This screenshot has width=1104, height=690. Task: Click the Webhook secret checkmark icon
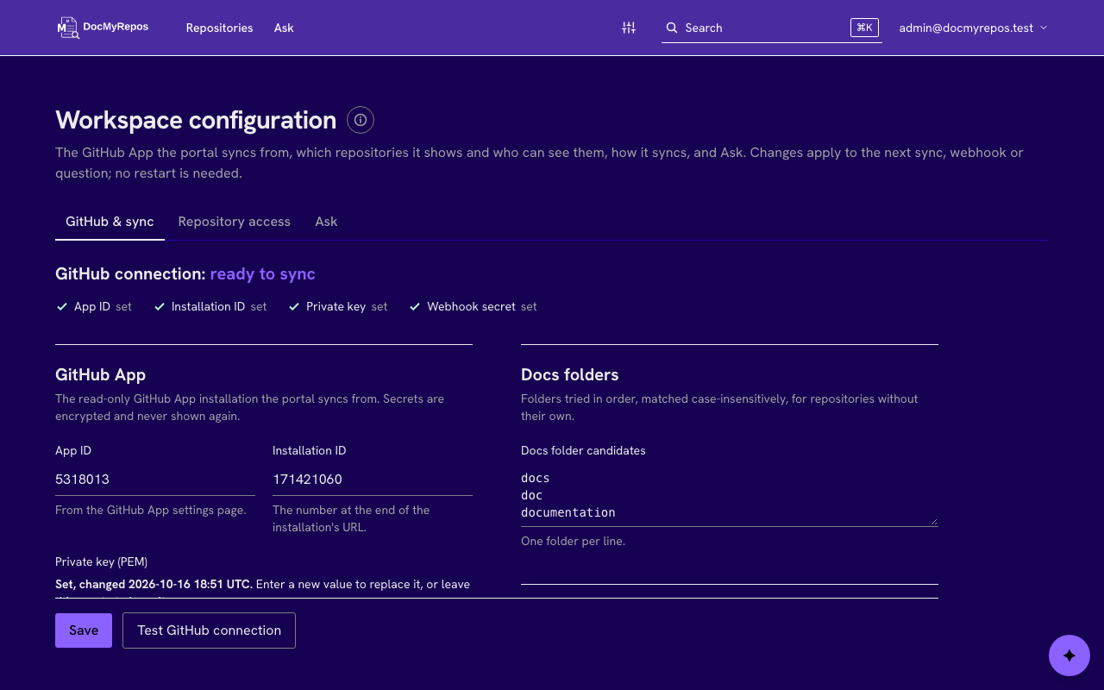click(x=415, y=306)
